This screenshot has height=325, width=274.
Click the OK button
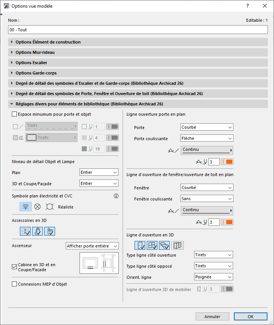251,317
